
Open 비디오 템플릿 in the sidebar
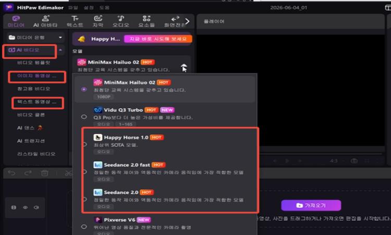(x=33, y=63)
